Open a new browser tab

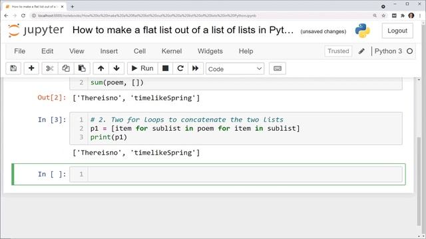[x=73, y=7]
